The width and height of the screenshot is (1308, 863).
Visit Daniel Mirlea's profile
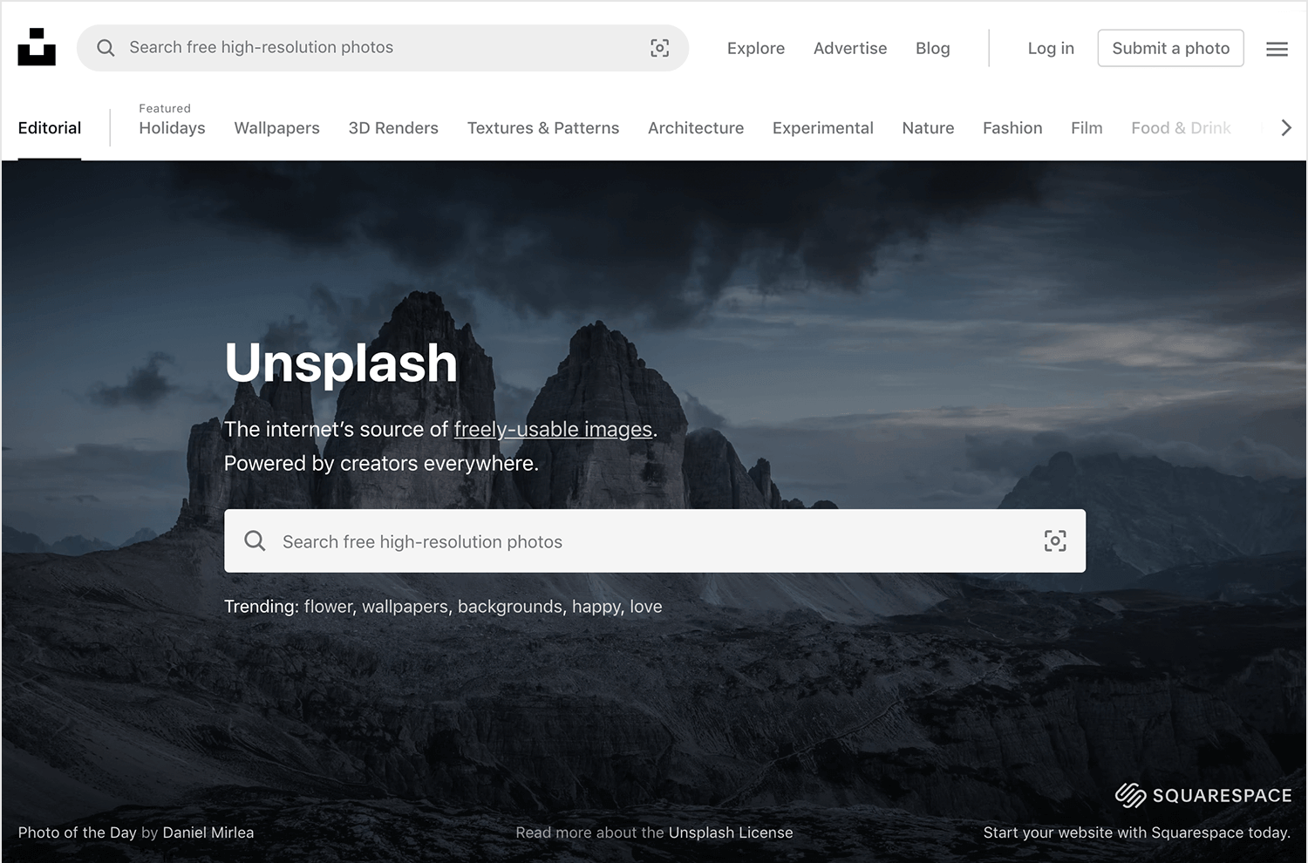[x=208, y=832]
